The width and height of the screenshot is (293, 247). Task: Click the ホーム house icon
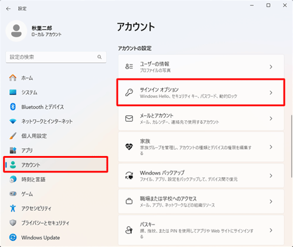pyautogui.click(x=13, y=78)
